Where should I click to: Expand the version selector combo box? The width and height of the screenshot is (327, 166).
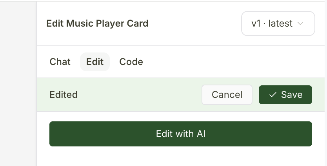coord(278,23)
